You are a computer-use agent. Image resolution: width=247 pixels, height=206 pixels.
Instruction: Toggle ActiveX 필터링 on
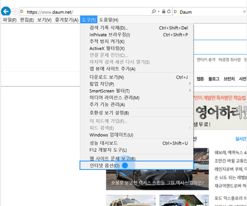[x=100, y=48]
